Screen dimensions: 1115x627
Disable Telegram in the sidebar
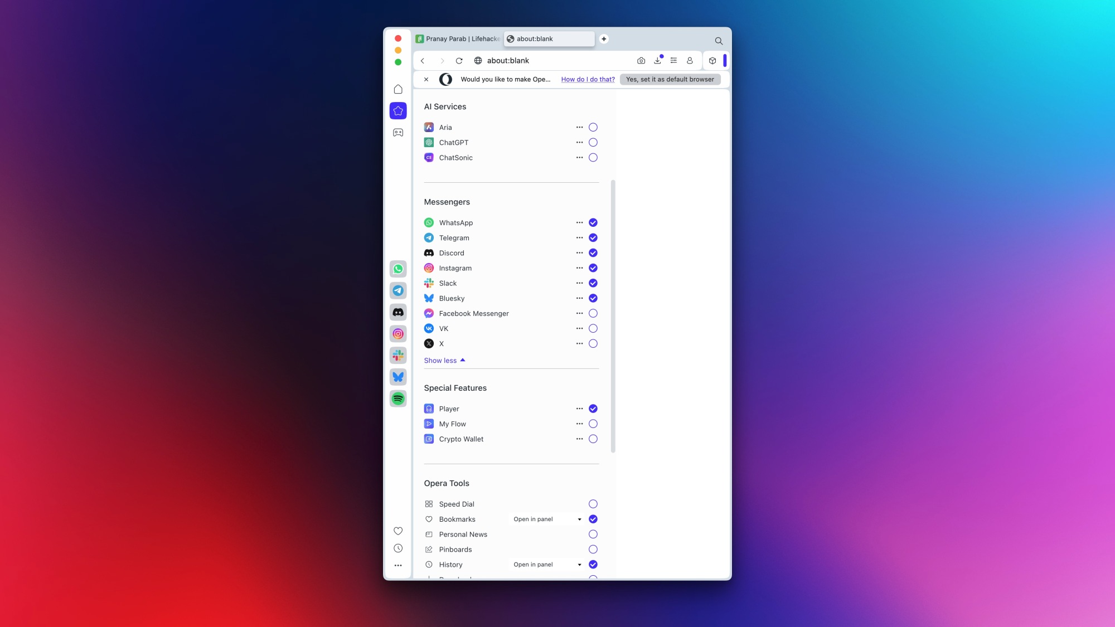click(593, 238)
